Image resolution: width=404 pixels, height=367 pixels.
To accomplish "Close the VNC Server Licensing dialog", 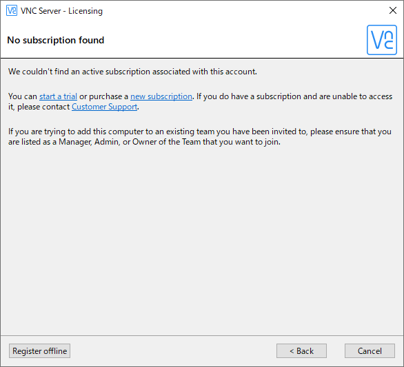I will pos(393,10).
